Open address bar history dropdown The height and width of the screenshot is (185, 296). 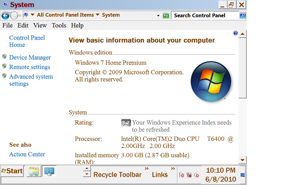pyautogui.click(x=158, y=16)
